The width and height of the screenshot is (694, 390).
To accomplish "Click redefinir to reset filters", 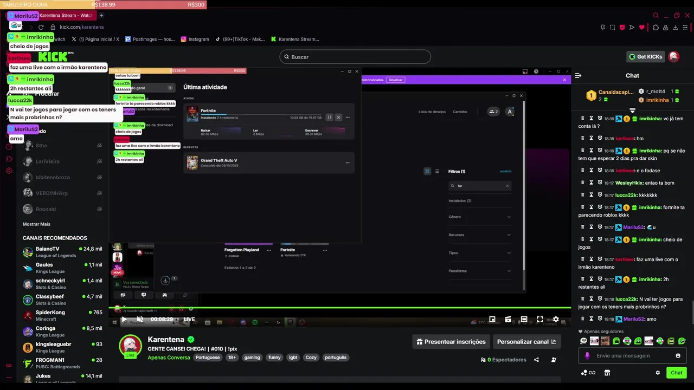I will click(505, 171).
